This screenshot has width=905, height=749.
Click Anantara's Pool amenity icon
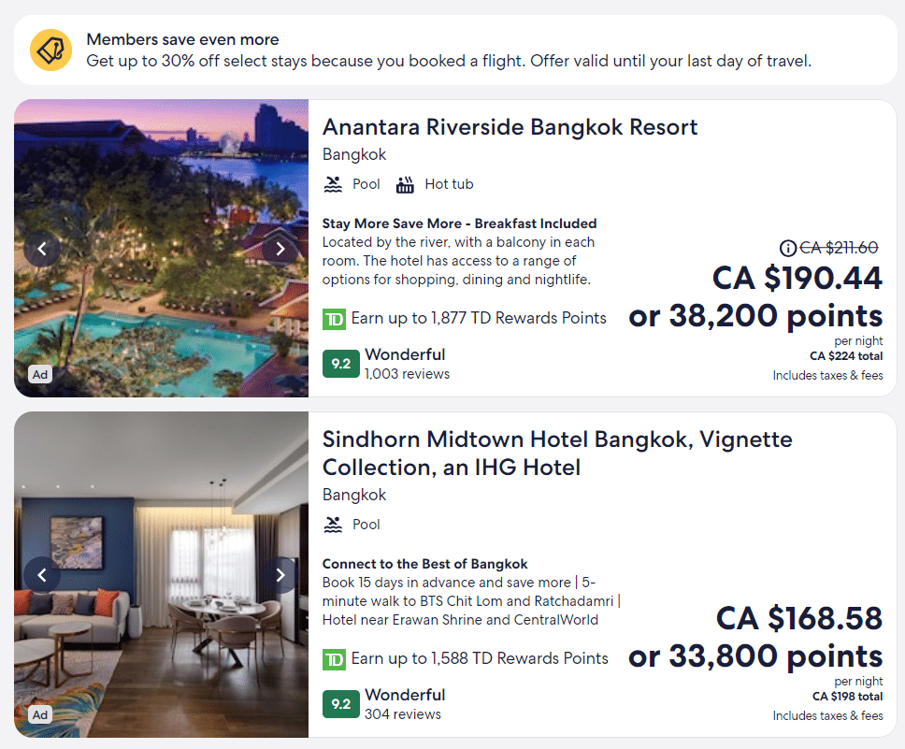point(333,184)
